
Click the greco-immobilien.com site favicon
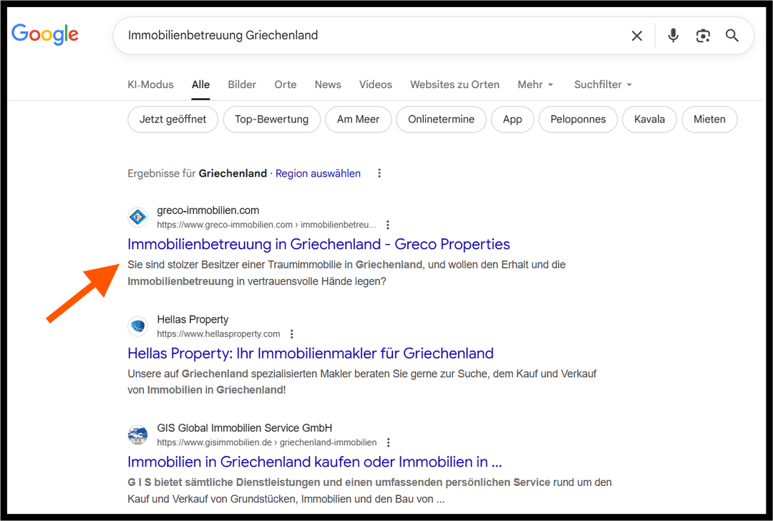[x=137, y=217]
